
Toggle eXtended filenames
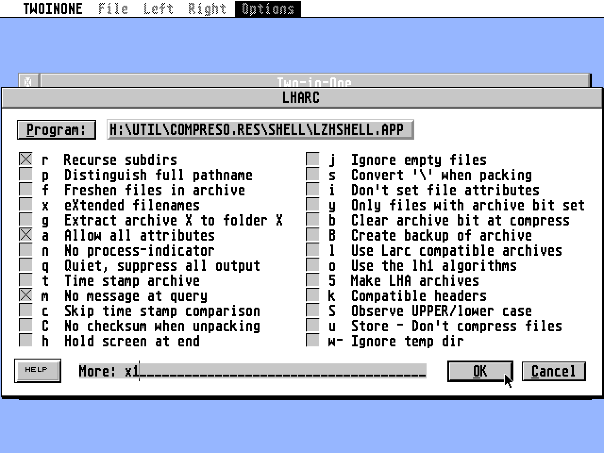[x=25, y=204]
